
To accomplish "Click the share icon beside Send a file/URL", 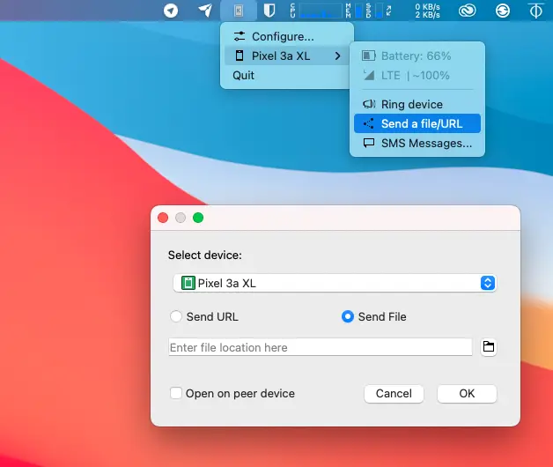I will pyautogui.click(x=369, y=123).
